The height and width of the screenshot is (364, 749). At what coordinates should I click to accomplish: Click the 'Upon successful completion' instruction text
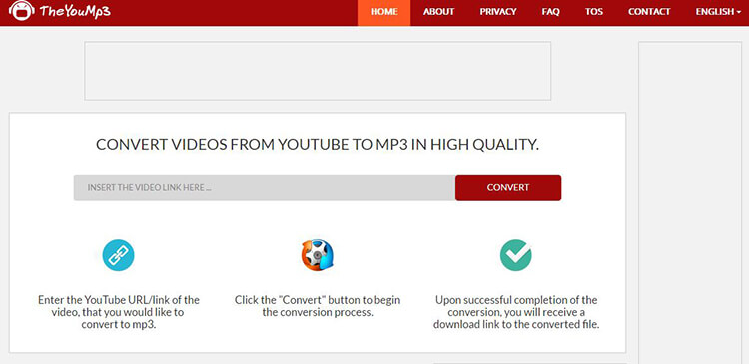pyautogui.click(x=516, y=313)
